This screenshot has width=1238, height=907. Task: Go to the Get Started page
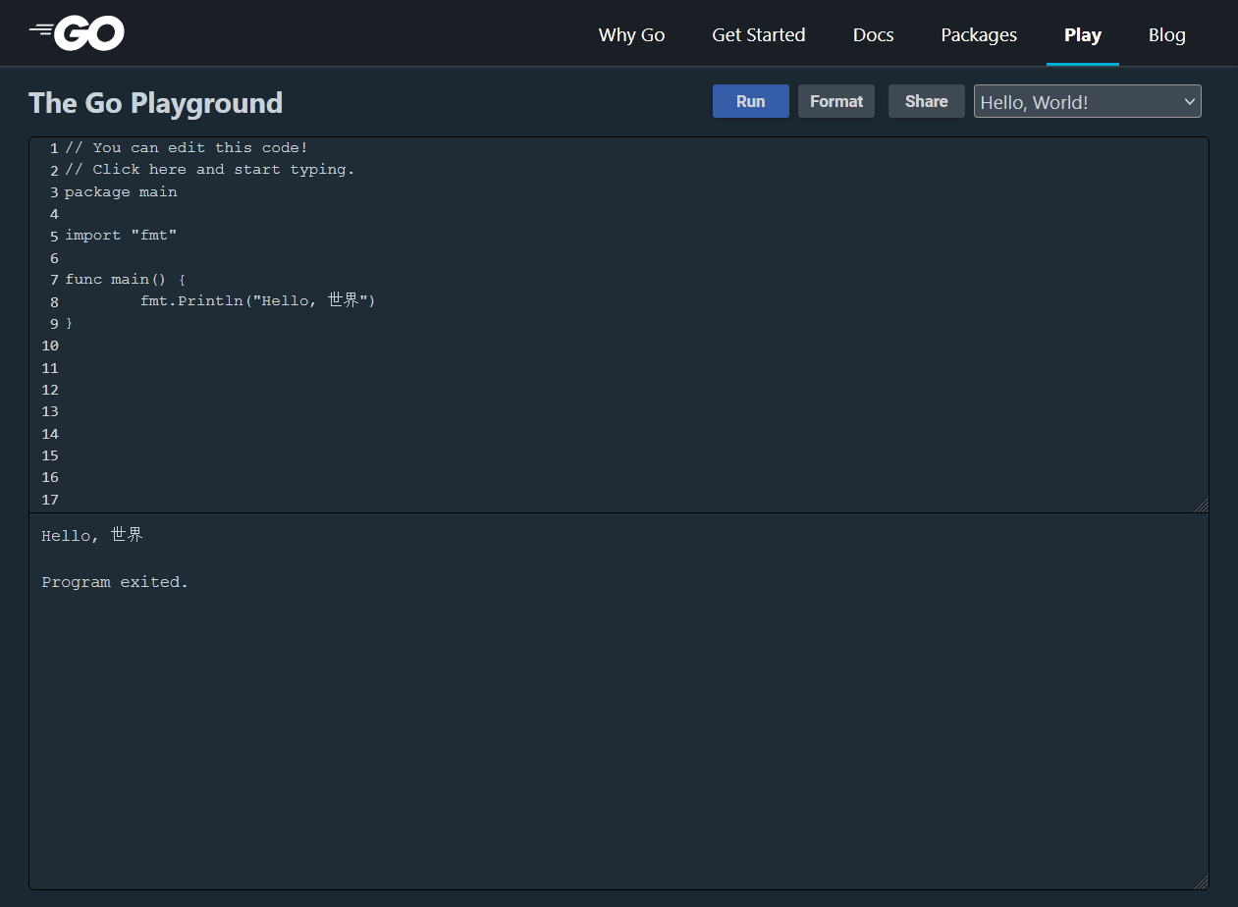(758, 34)
